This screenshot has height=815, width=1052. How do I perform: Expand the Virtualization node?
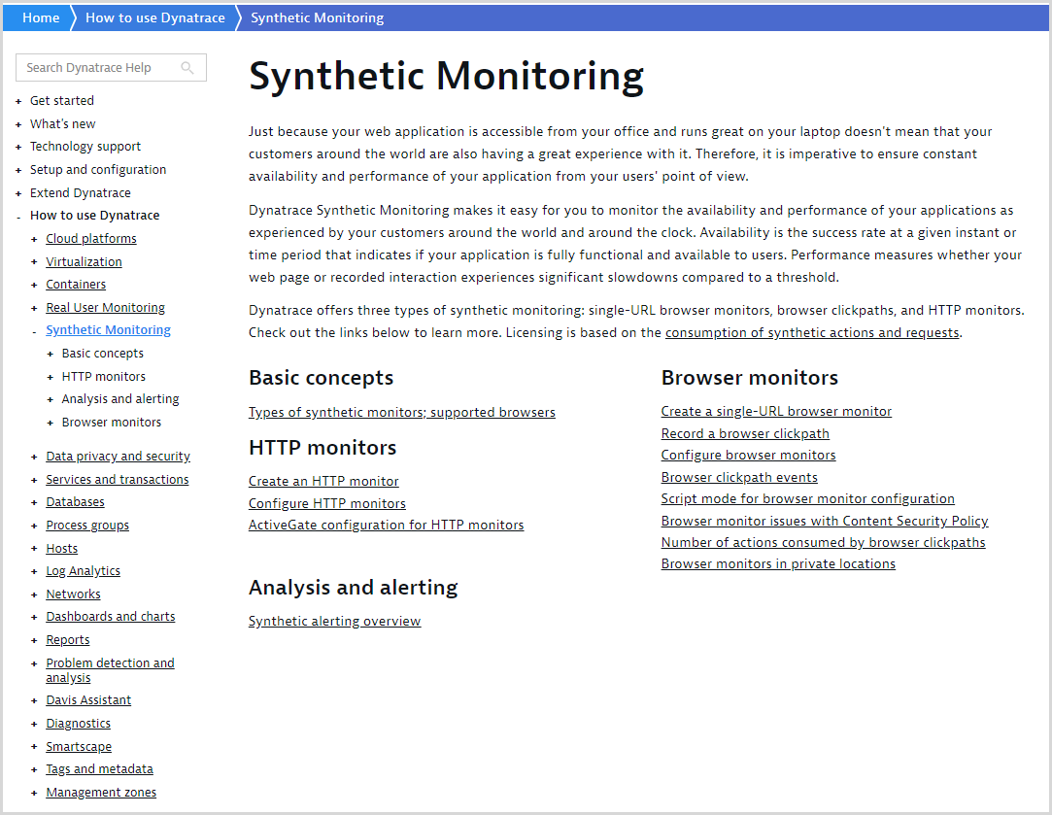pyautogui.click(x=34, y=262)
